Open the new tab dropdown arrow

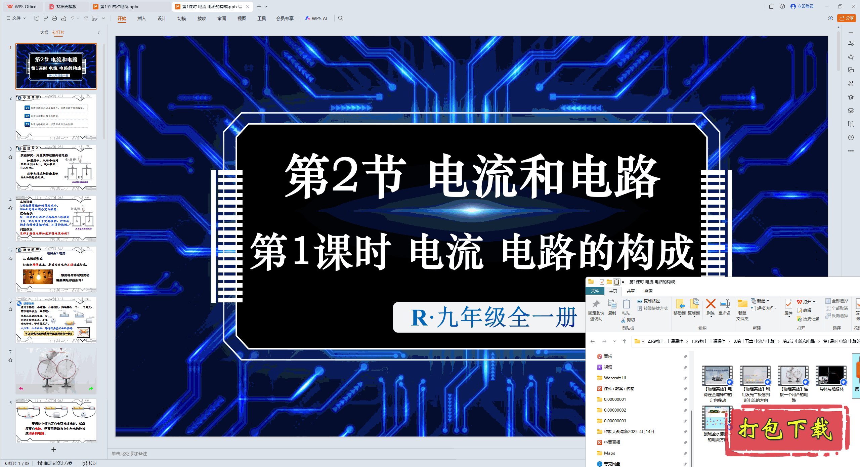(266, 7)
